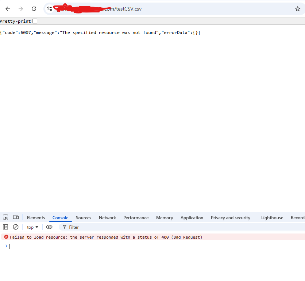305x281 pixels.
Task: Click the browser forward arrow
Action: pyautogui.click(x=21, y=9)
